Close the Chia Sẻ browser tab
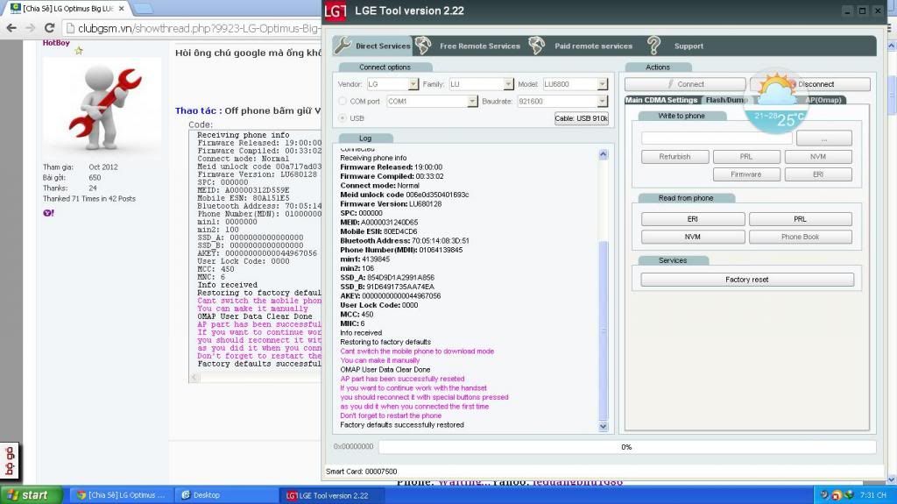 tap(121, 9)
